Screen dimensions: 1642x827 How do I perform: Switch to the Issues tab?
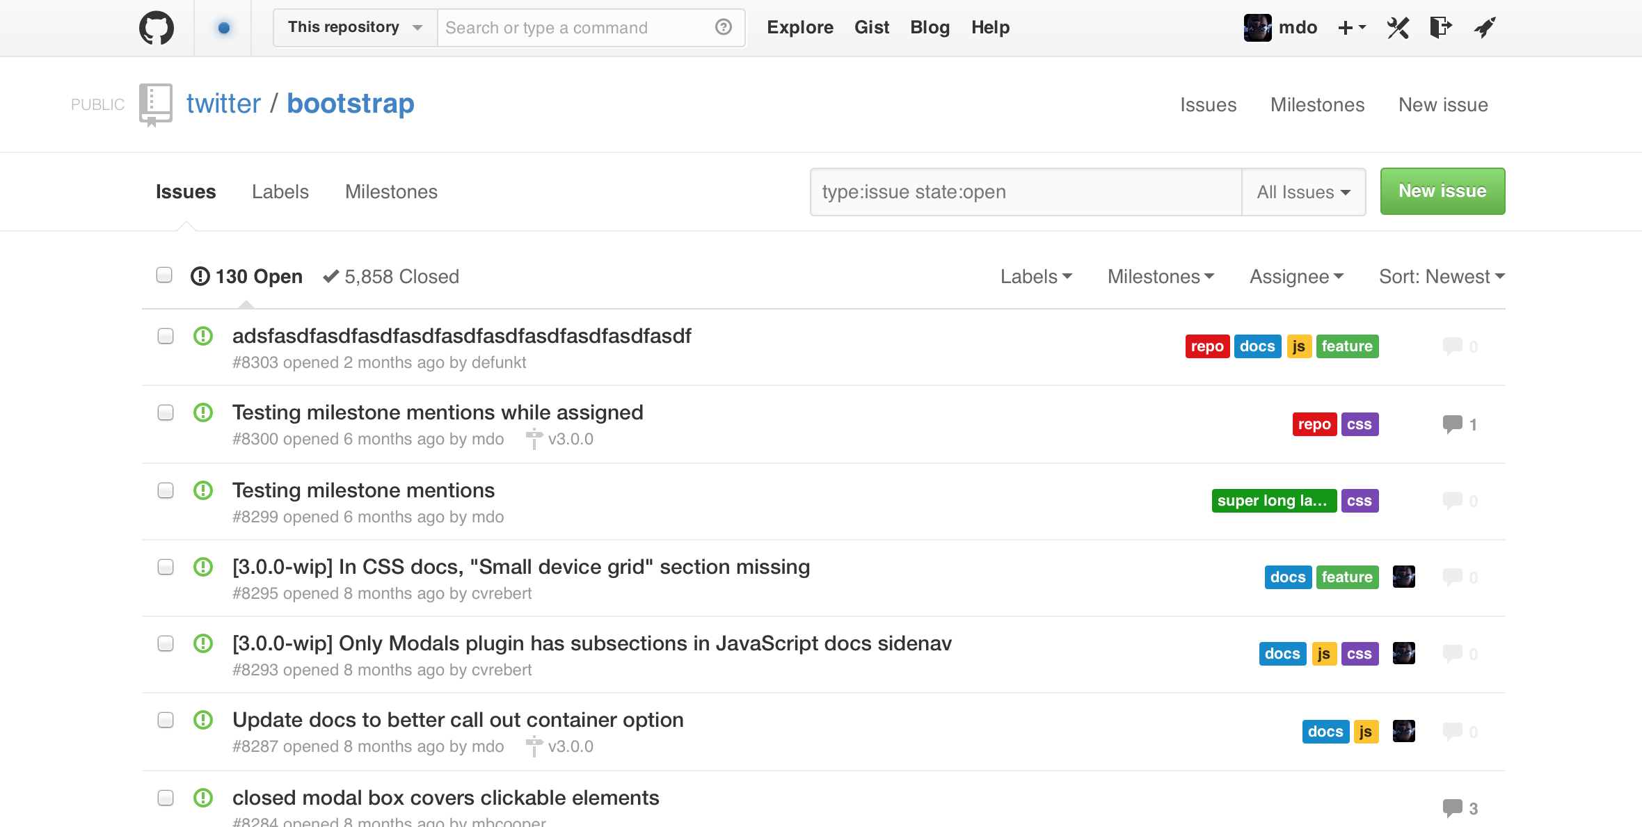(186, 192)
